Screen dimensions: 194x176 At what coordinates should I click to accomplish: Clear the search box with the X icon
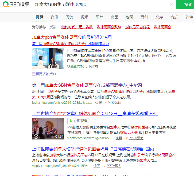pos(172,5)
